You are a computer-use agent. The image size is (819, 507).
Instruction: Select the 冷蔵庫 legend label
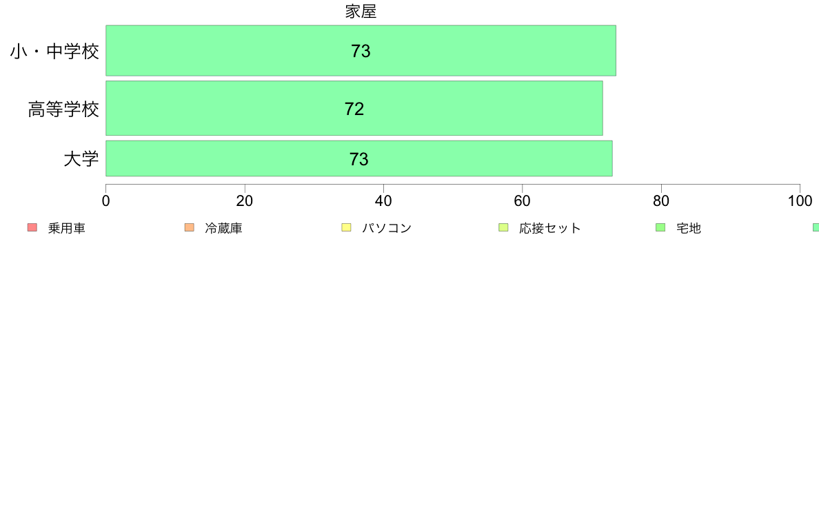point(223,228)
